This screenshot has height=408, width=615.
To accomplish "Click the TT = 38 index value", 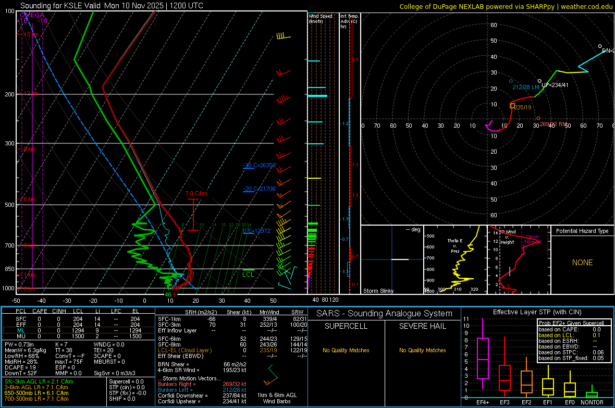I will coord(64,350).
